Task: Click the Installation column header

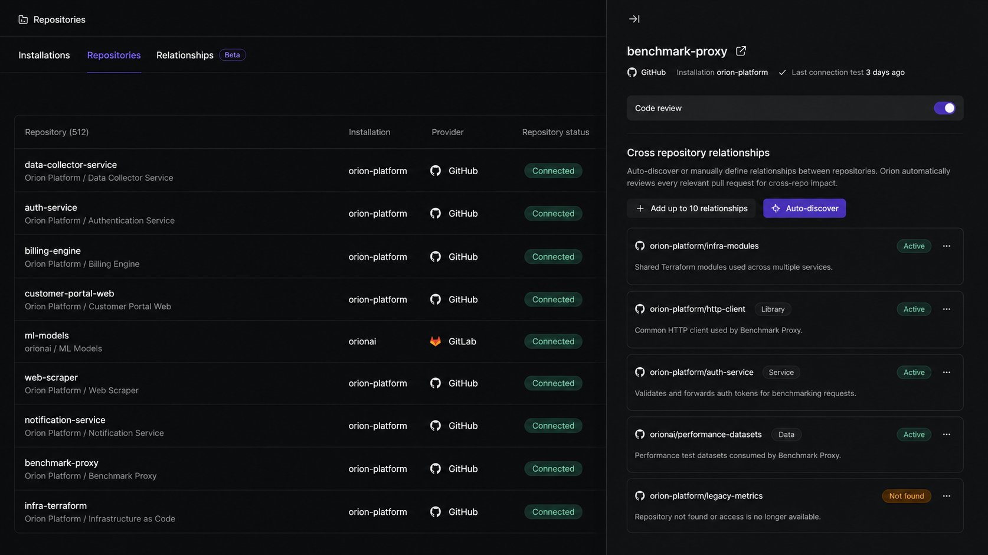Action: coord(369,132)
